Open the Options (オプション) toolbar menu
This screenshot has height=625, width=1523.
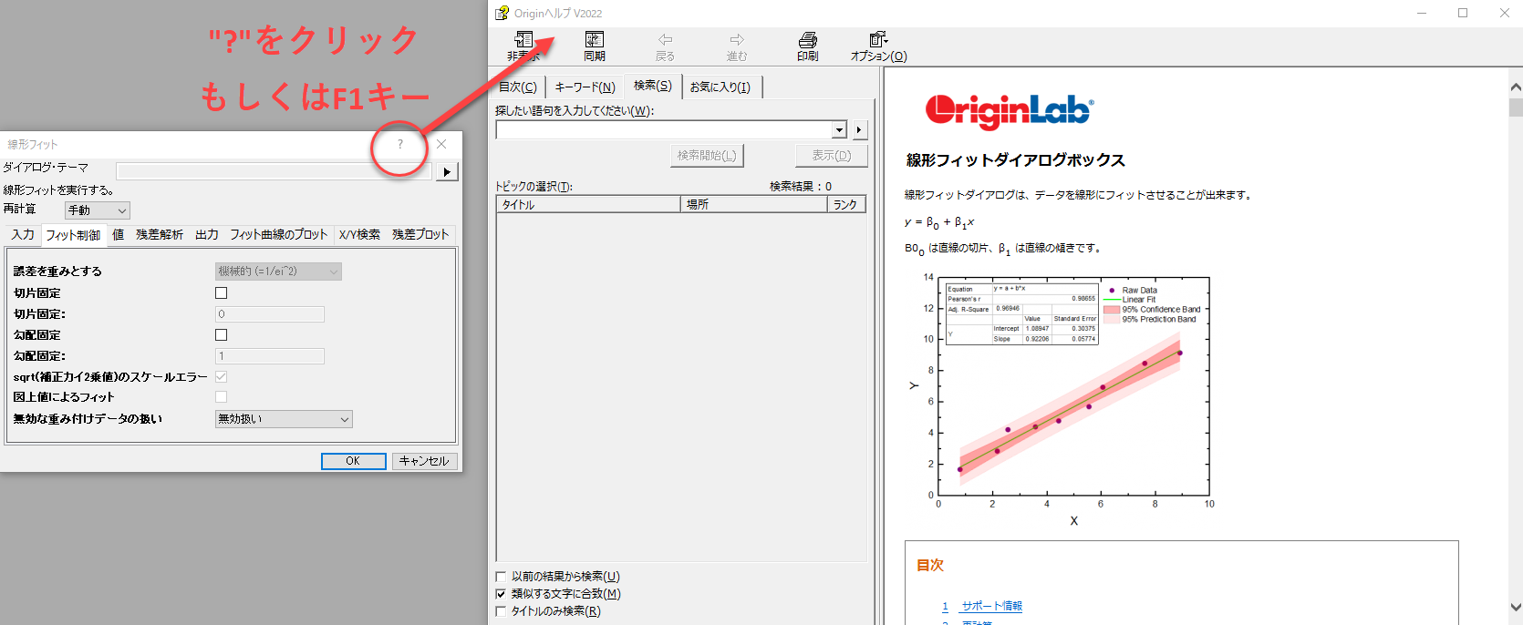point(879,46)
